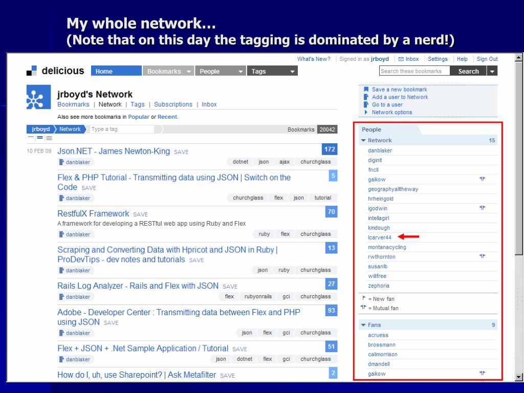Click danblaker icon under Flex + JSON + .Net

tap(61, 359)
